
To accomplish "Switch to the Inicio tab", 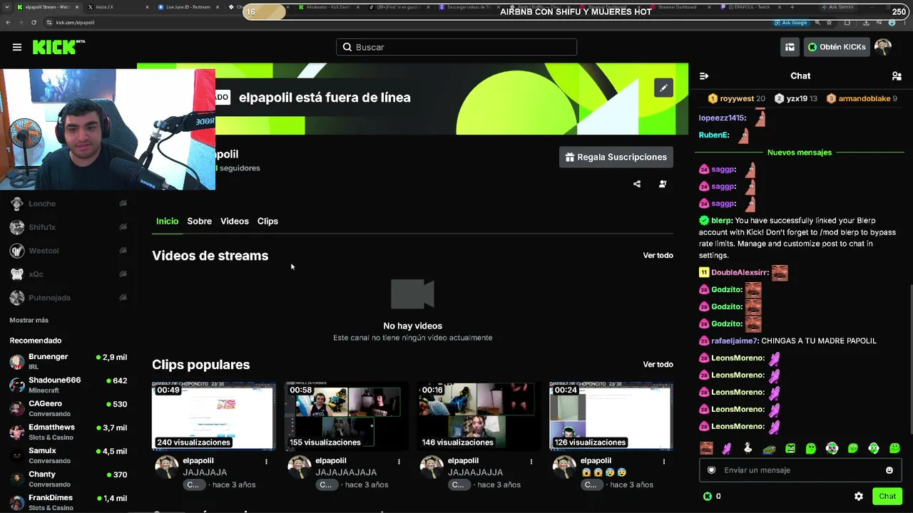I will pyautogui.click(x=168, y=221).
